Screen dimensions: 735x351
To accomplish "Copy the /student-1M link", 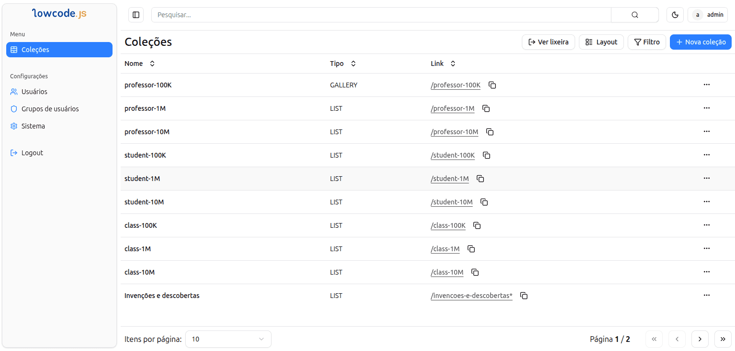I will point(480,179).
